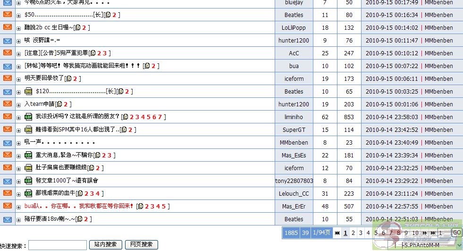Expand the 唉 沒野講 thread preview

click(x=19, y=41)
